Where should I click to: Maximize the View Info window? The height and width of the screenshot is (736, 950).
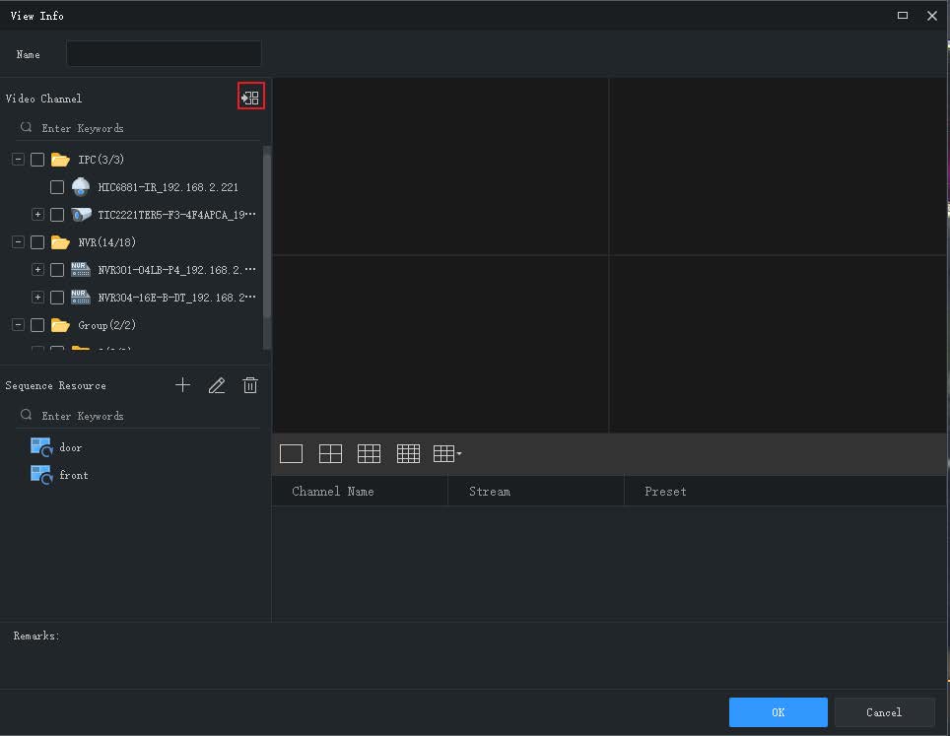[902, 15]
